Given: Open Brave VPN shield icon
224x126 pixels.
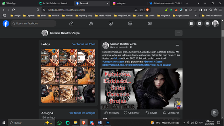Looking at the screenshot, I should tap(216, 10).
